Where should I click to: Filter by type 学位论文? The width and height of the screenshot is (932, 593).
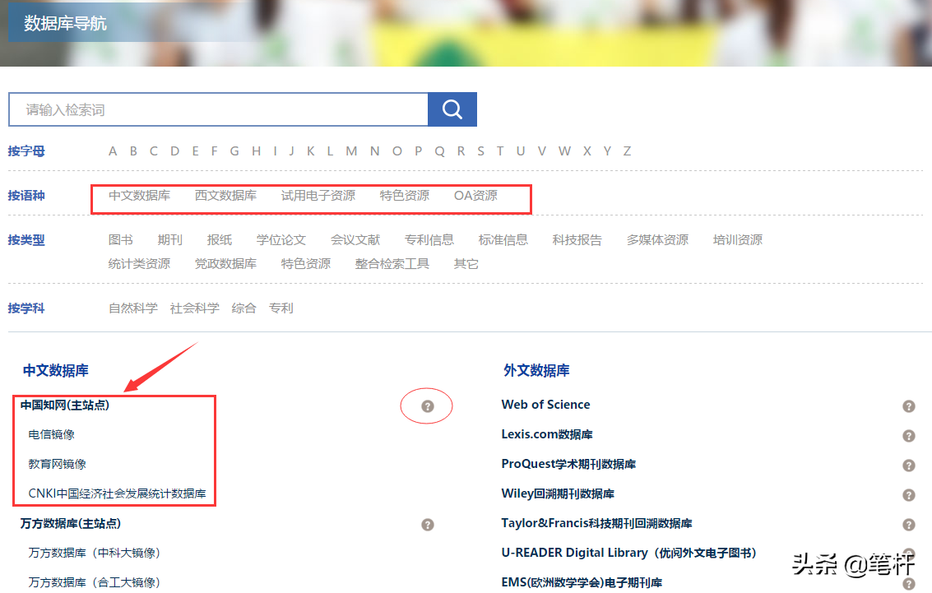[281, 240]
